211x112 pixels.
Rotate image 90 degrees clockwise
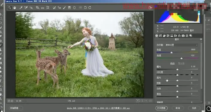(x=90, y=8)
